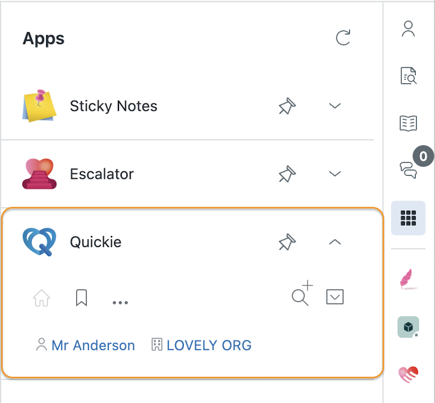Open LOVELY ORG organization link
Screen dimensions: 435x403
pyautogui.click(x=201, y=345)
